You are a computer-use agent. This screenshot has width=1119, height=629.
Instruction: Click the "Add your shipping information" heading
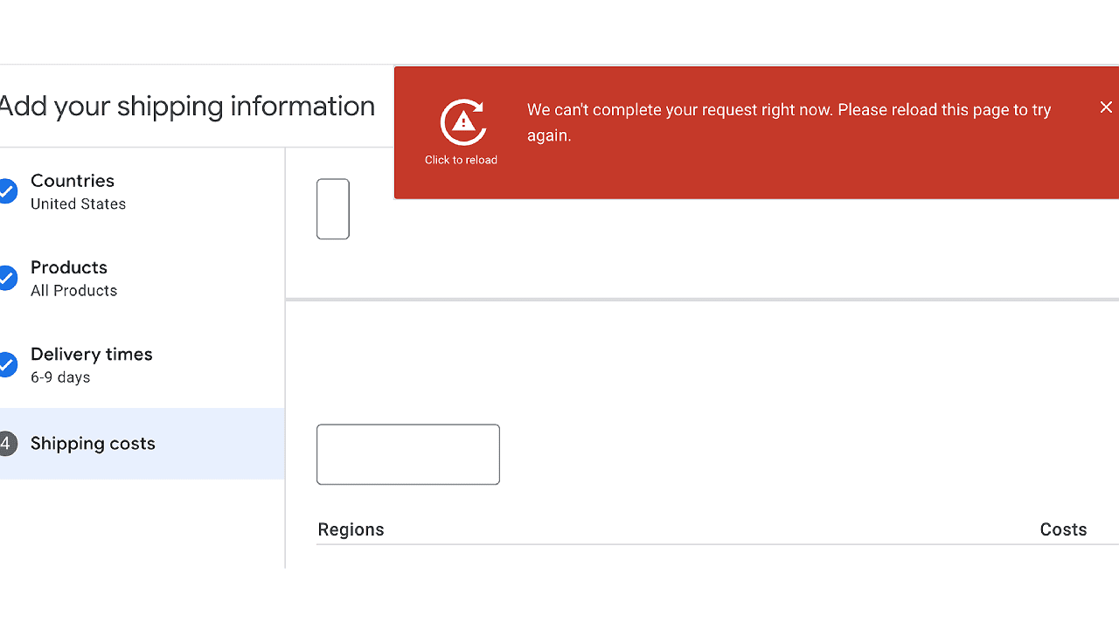point(187,107)
